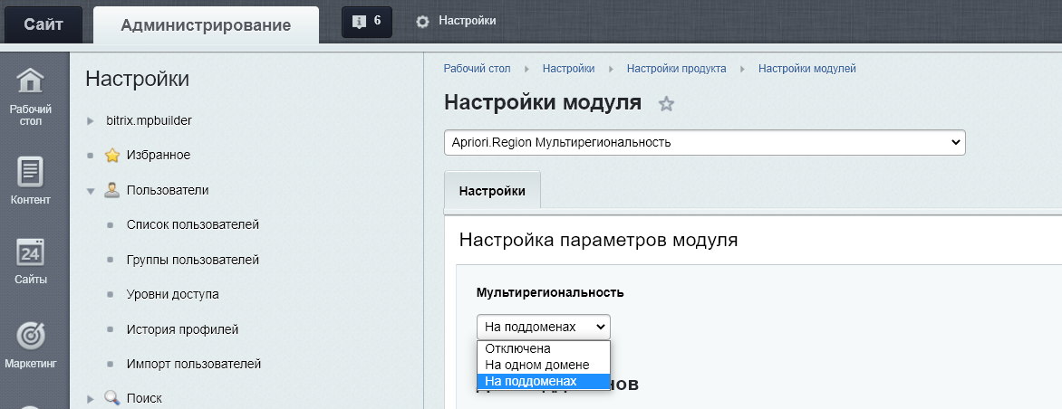The image size is (1062, 409).
Task: Open История профилей
Action: tap(182, 329)
